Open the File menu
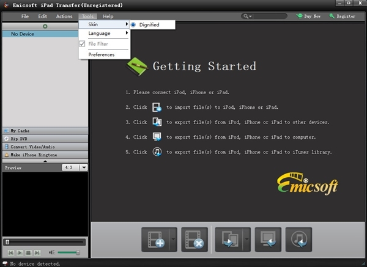 (25, 16)
